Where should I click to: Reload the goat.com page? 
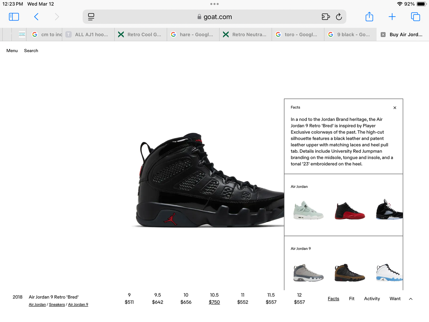339,17
